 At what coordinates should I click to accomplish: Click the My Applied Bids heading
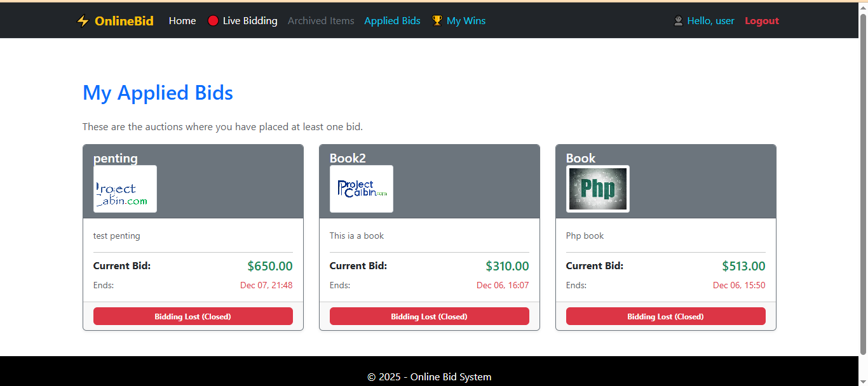pos(158,93)
